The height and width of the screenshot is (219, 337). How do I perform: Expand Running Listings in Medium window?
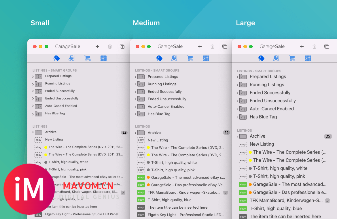(x=135, y=84)
